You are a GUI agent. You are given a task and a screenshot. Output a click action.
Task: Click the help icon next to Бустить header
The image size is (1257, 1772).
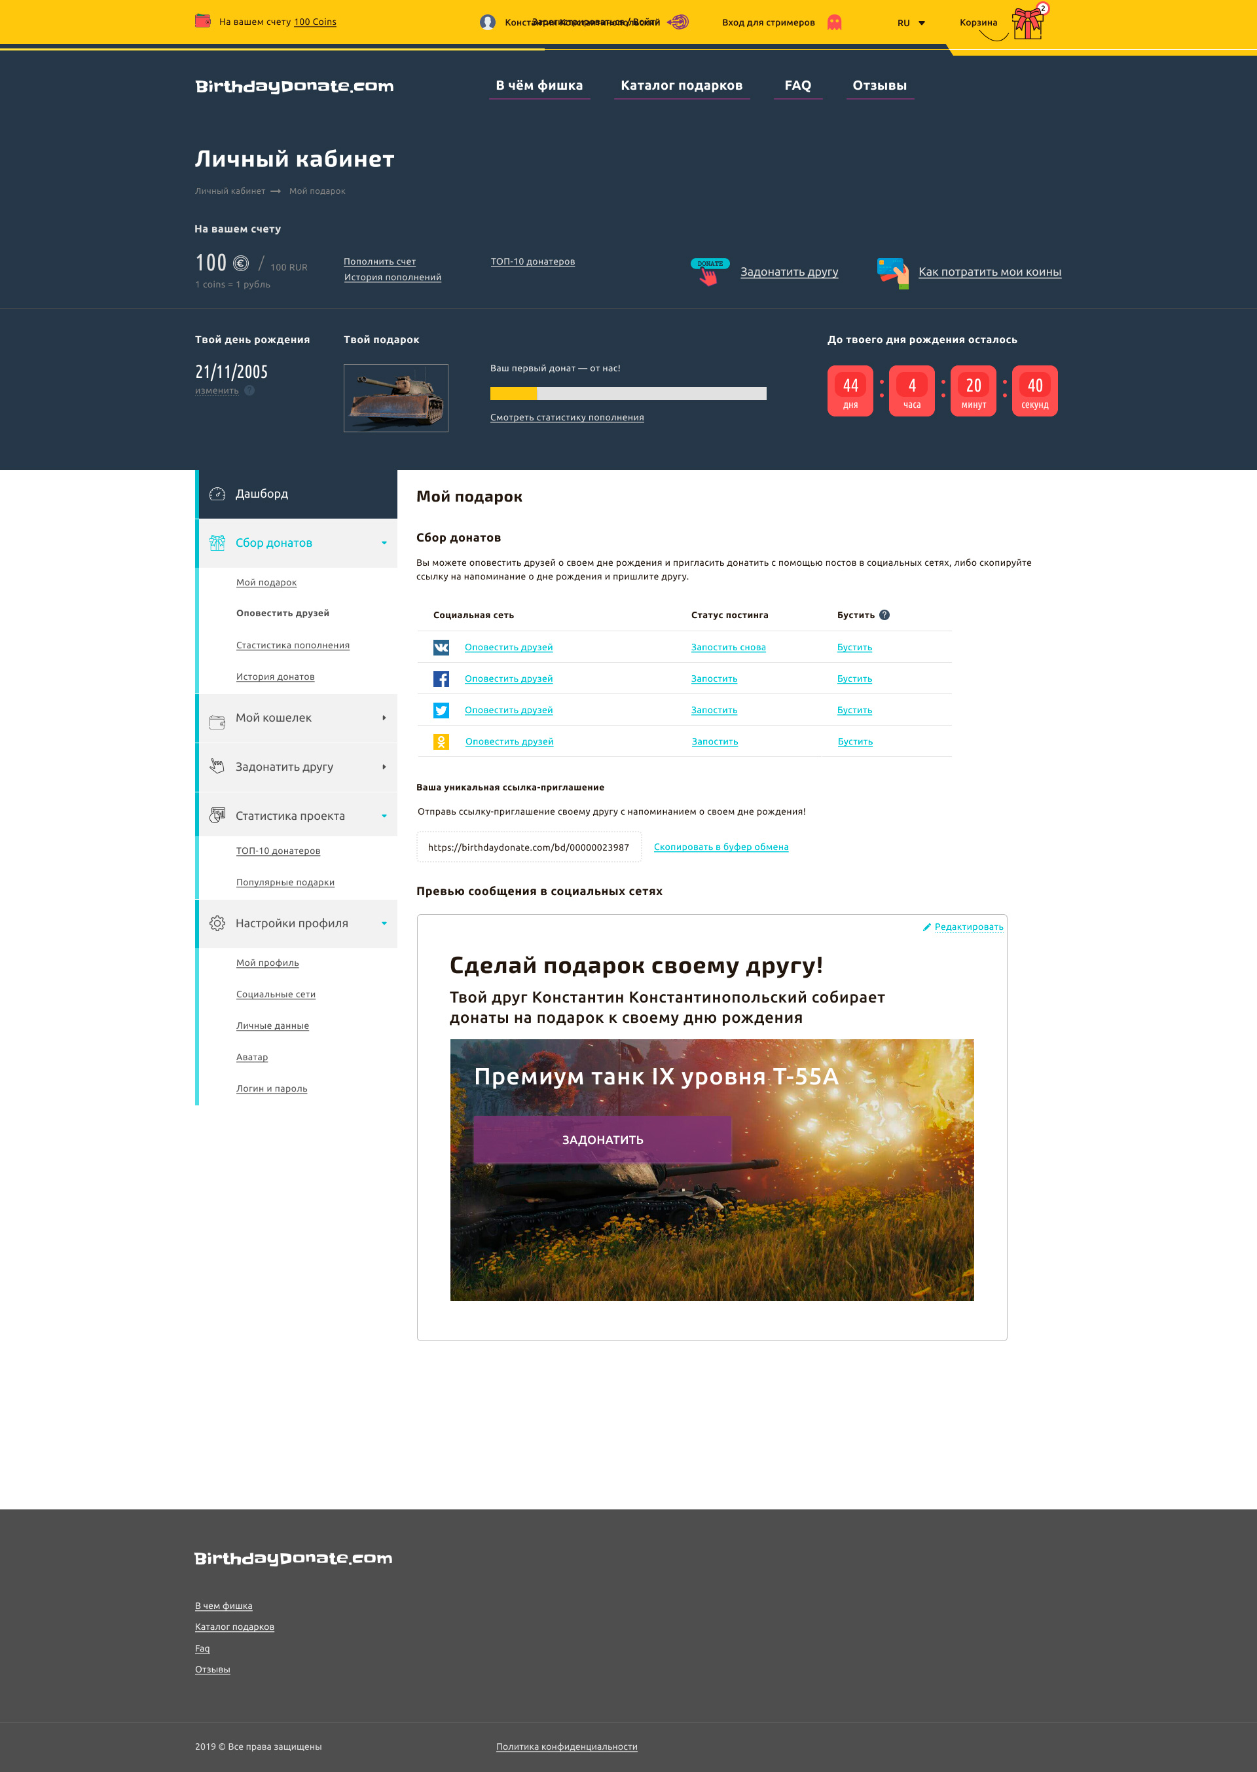point(884,615)
